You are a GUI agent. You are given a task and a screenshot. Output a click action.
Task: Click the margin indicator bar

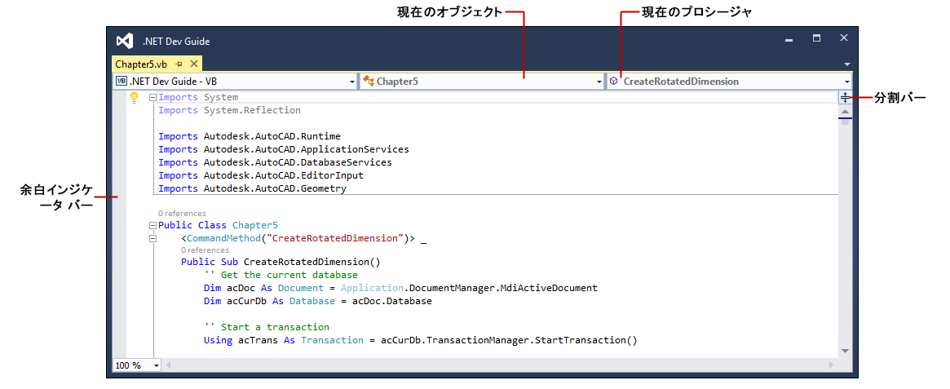[x=120, y=223]
